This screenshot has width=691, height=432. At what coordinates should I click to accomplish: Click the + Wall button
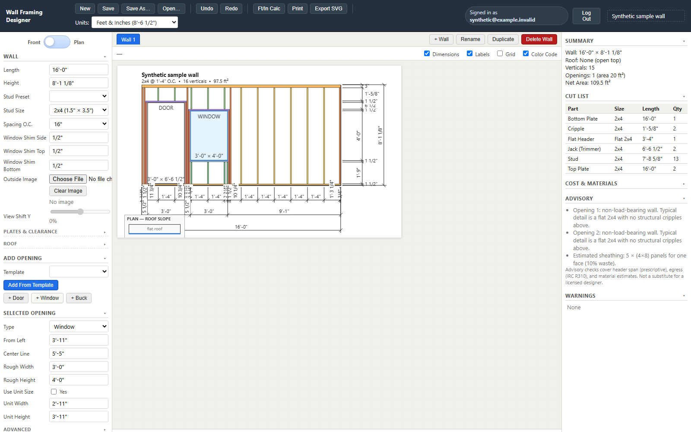[x=441, y=39]
